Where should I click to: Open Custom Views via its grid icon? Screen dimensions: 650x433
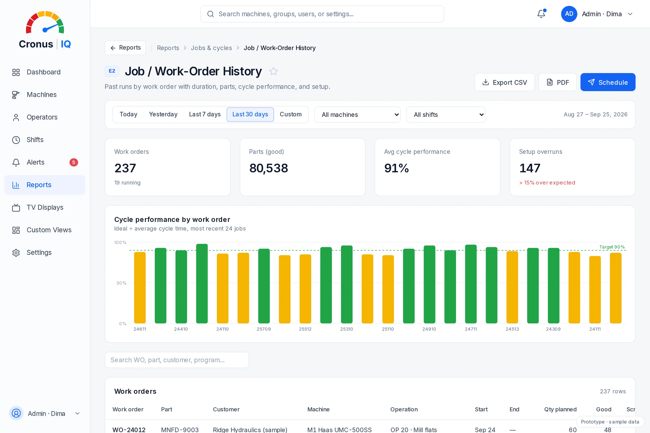[x=16, y=230]
